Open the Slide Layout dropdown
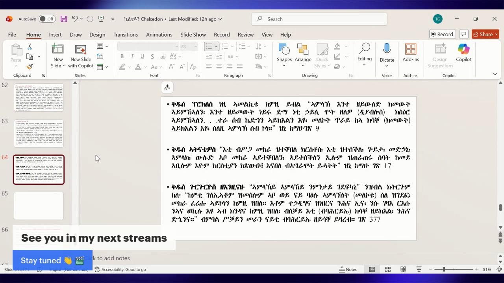Screen dimensions: 504x283 pos(102,46)
